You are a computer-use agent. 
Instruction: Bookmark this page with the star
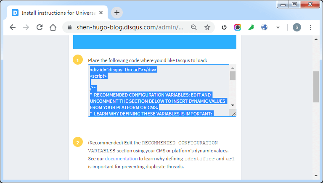pos(207,27)
